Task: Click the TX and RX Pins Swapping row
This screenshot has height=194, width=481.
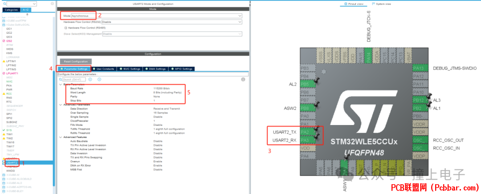Action: click(153, 157)
